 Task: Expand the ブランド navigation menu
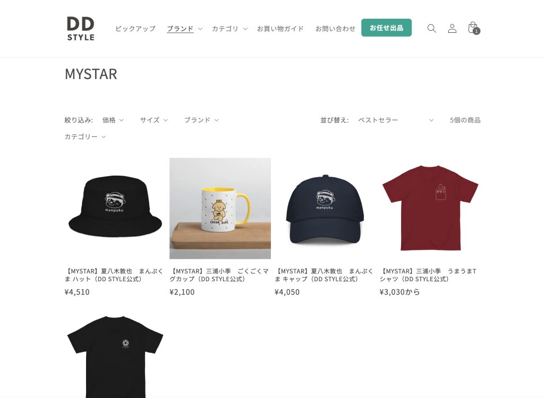[184, 29]
